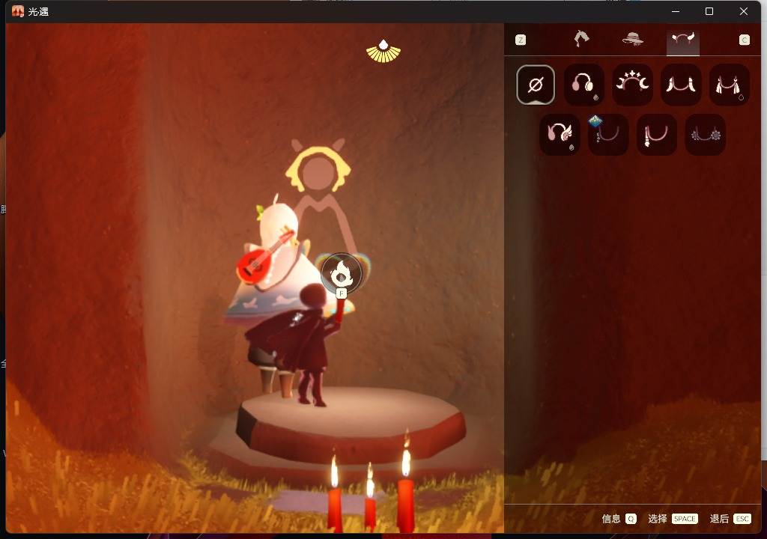767x539 pixels.
Task: Maximize the 光遇 game window
Action: click(x=709, y=11)
